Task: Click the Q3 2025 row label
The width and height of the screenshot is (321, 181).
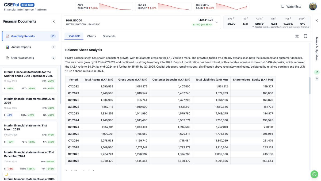Action: click(x=74, y=161)
